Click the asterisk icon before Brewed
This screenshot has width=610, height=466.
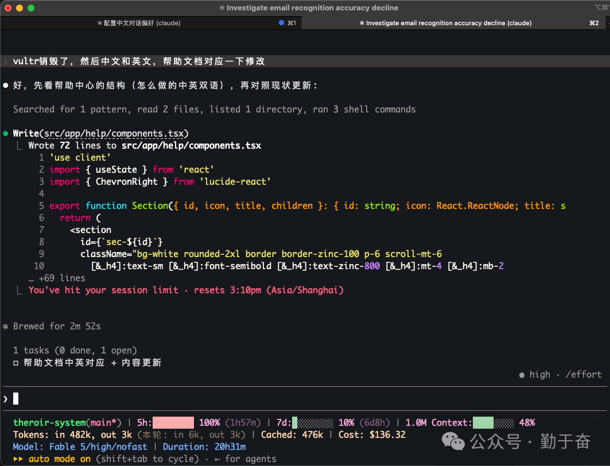5,327
